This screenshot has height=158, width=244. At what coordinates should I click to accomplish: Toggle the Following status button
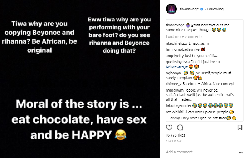(215, 9)
